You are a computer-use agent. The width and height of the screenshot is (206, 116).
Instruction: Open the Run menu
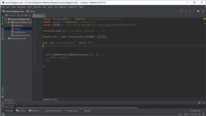[44, 7]
